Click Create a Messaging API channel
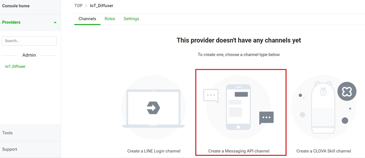This screenshot has height=158, width=365. [x=238, y=151]
